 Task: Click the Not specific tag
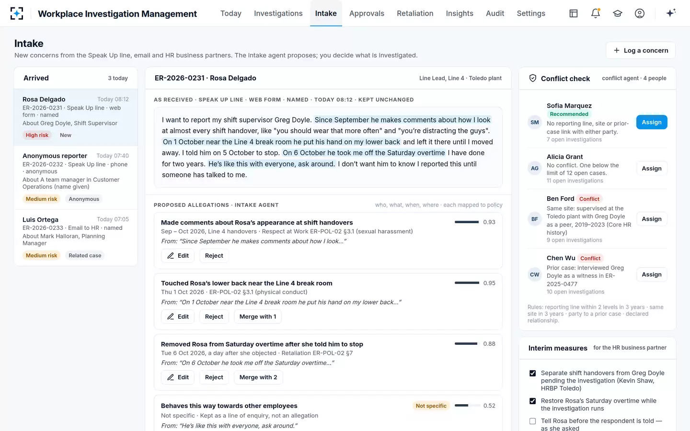click(431, 406)
